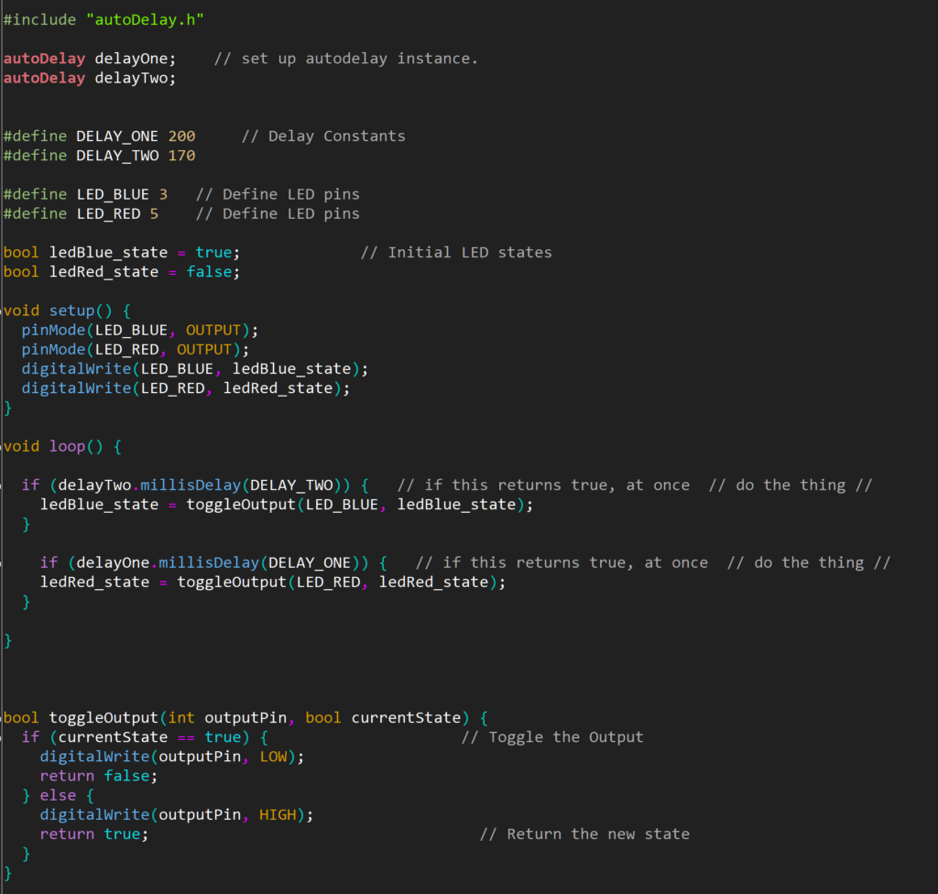Screen dimensions: 938x894
Task: Click the "setup()" function name
Action: (x=81, y=311)
